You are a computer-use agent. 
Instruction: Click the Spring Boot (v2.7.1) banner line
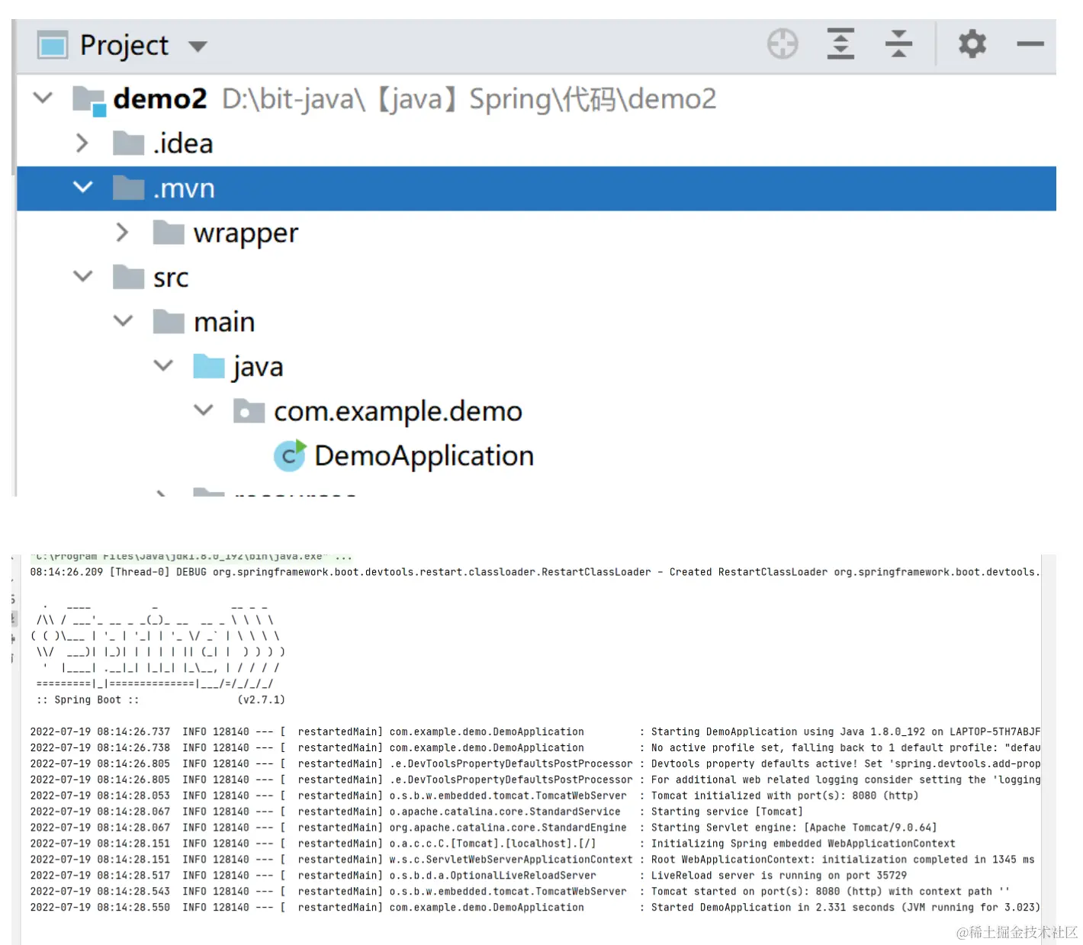coord(160,699)
